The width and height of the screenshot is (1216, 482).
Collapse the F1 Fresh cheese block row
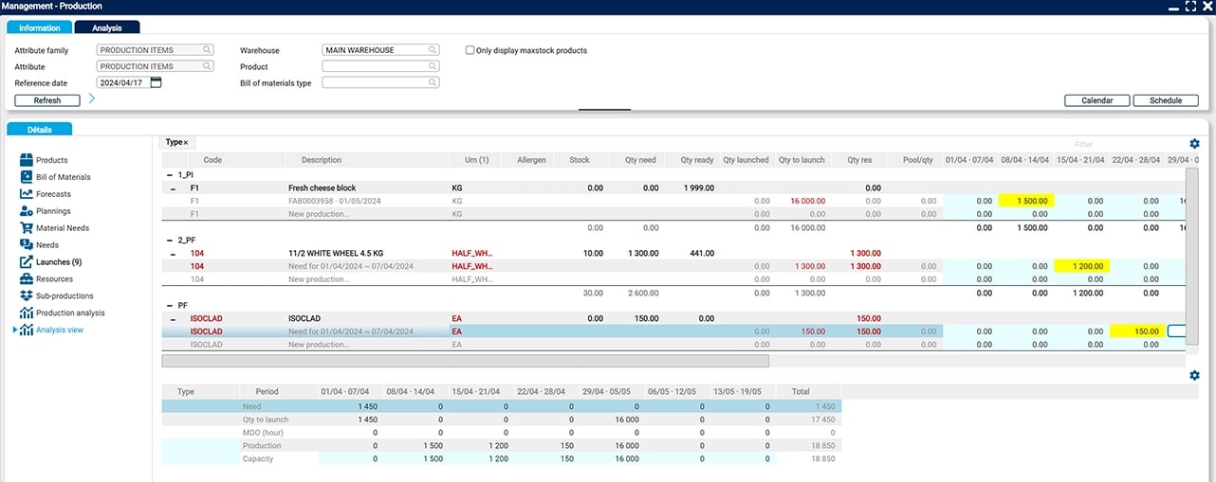tap(173, 188)
